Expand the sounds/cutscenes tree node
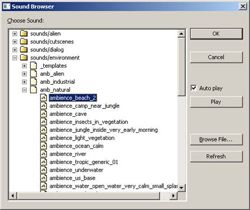Image resolution: width=250 pixels, height=210 pixels. click(15, 42)
